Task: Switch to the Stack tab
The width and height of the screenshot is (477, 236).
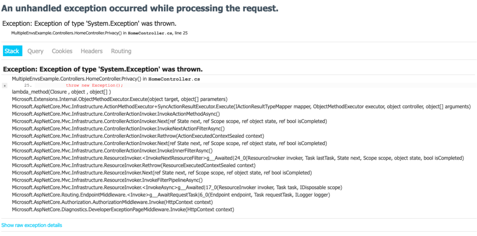Action: [12, 51]
